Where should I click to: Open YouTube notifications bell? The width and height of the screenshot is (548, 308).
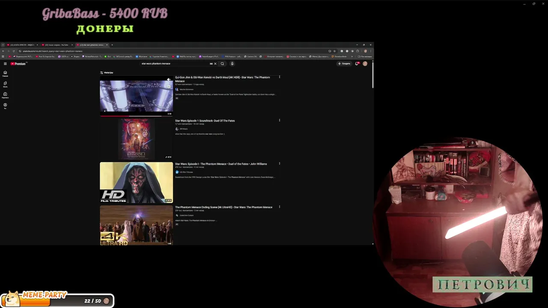357,64
